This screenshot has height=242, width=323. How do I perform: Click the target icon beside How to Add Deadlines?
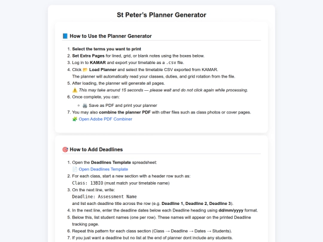point(65,149)
